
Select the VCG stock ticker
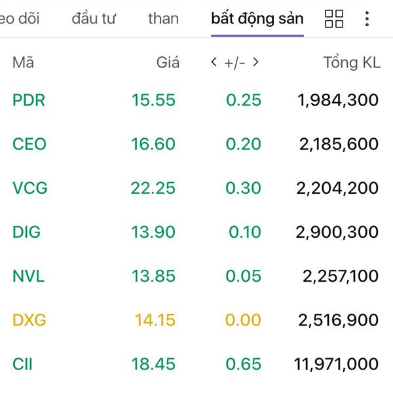[x=30, y=188]
